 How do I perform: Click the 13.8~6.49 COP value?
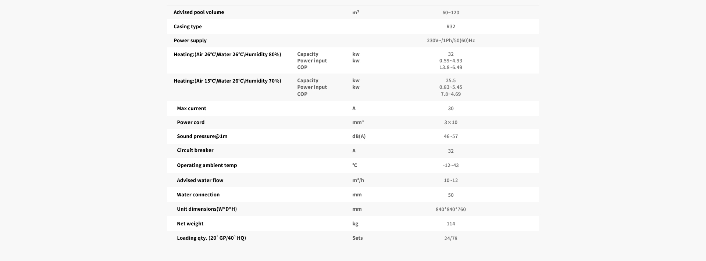coord(450,67)
